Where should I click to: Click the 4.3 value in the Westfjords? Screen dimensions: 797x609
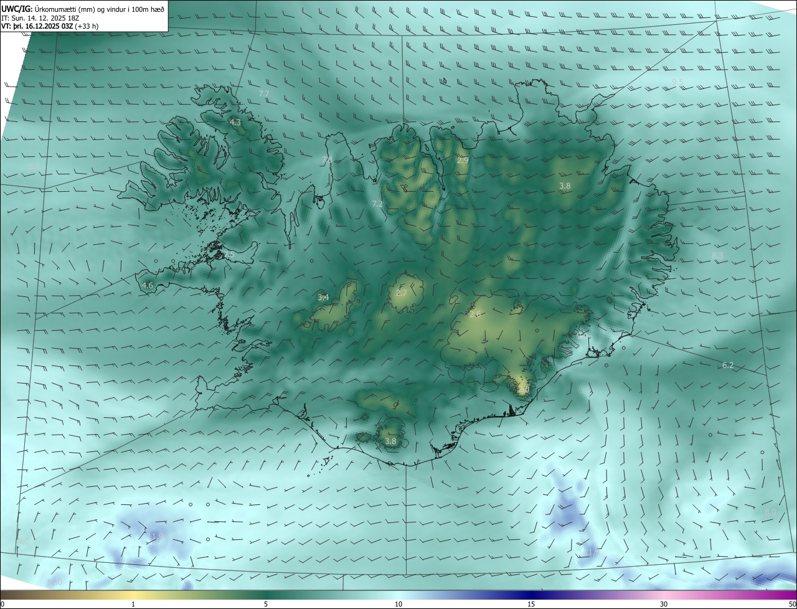coord(235,123)
